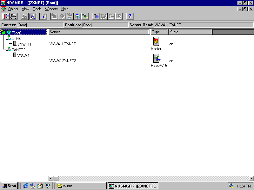Click the NDSMGR taskbar button
This screenshot has height=190, width=254.
(x=133, y=186)
